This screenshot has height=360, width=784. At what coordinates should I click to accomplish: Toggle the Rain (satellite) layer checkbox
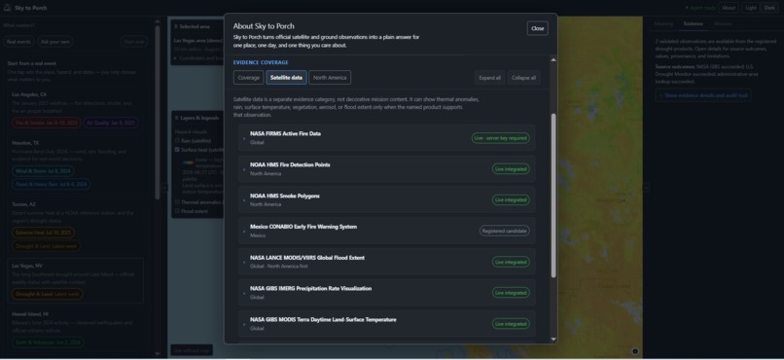click(177, 141)
